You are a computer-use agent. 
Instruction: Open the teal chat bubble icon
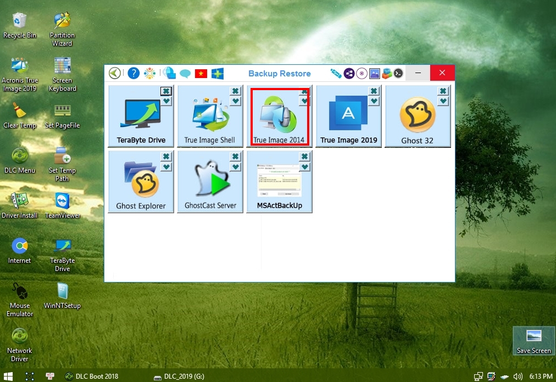tap(185, 74)
